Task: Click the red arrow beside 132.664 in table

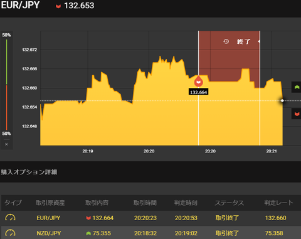Action: tap(88, 218)
